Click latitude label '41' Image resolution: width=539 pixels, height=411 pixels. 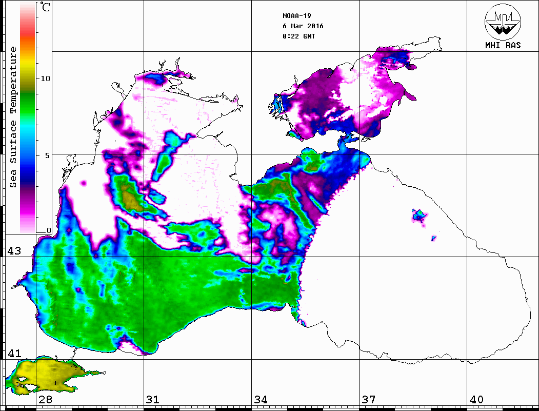pyautogui.click(x=14, y=354)
